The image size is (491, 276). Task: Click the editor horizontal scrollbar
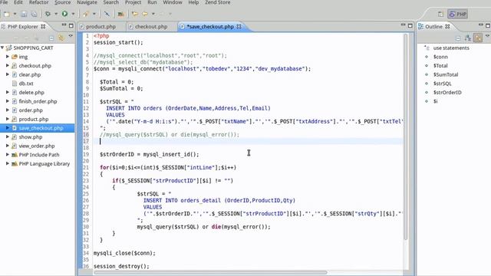tap(210, 272)
